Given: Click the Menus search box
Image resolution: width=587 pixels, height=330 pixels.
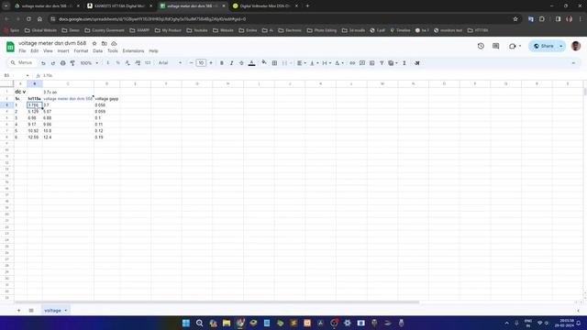Looking at the screenshot, I should point(22,63).
